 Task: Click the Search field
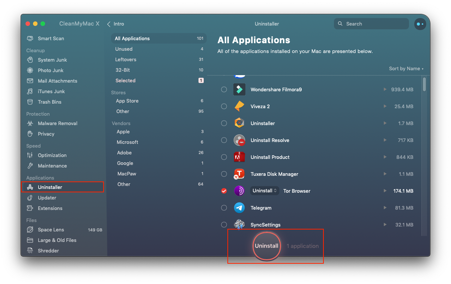371,24
